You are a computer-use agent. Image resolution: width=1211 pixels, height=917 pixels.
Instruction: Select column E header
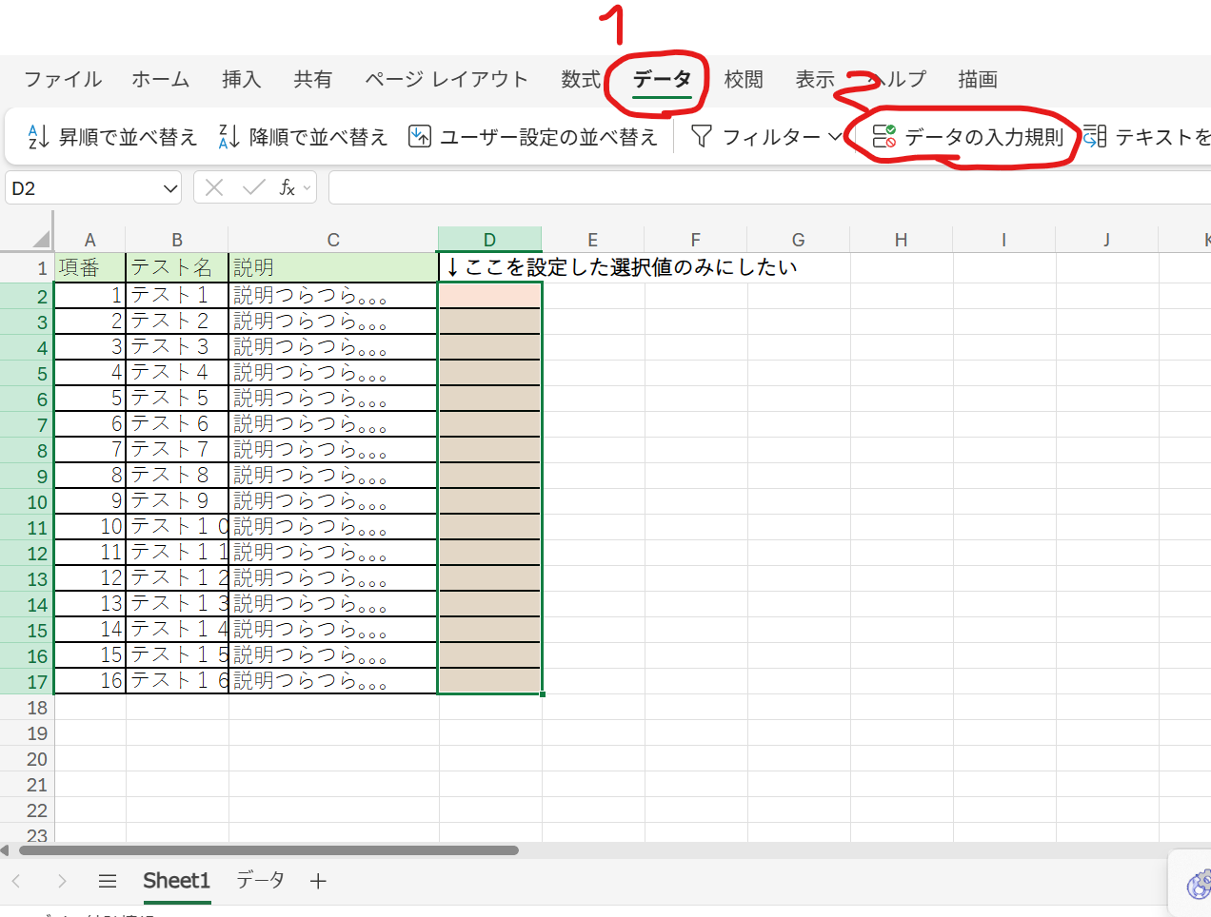[x=592, y=240]
